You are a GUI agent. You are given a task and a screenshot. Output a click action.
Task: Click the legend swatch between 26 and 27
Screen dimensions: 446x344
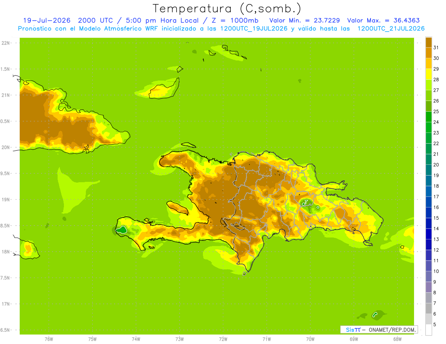point(429,95)
